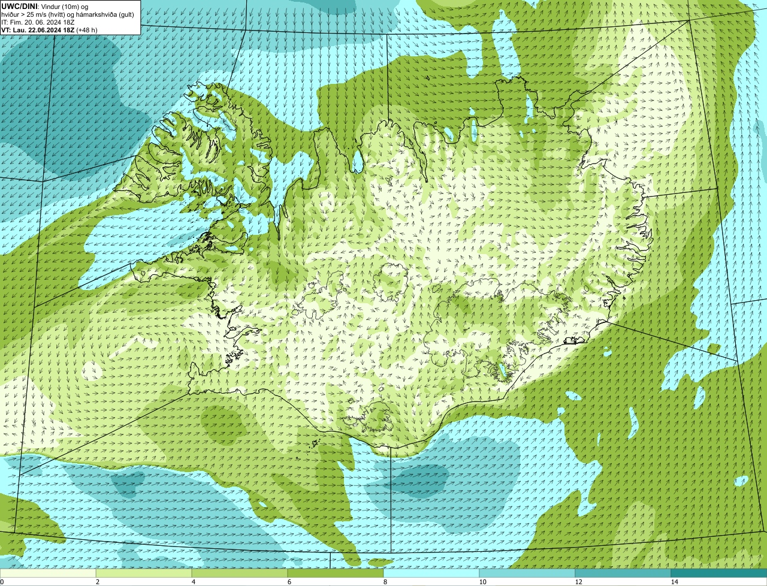Click the 4–6 m/s green legend swatch
The height and width of the screenshot is (586, 767).
click(x=240, y=573)
